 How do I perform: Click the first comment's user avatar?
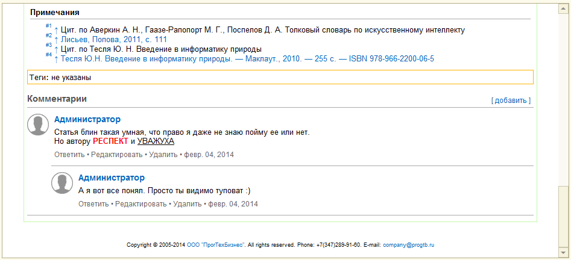coord(38,125)
